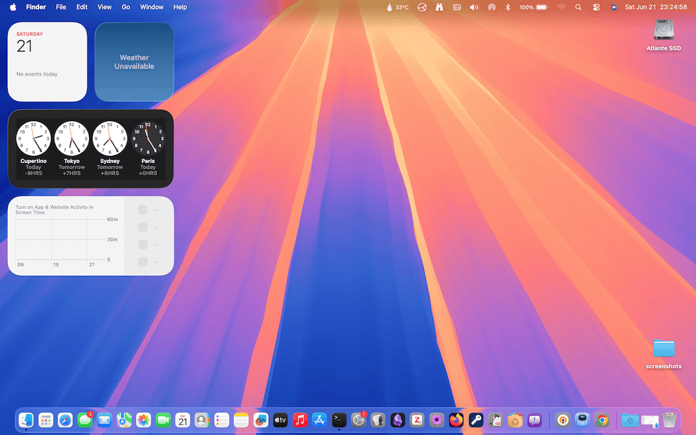Toggle Bluetooth from the menu bar icon

507,7
